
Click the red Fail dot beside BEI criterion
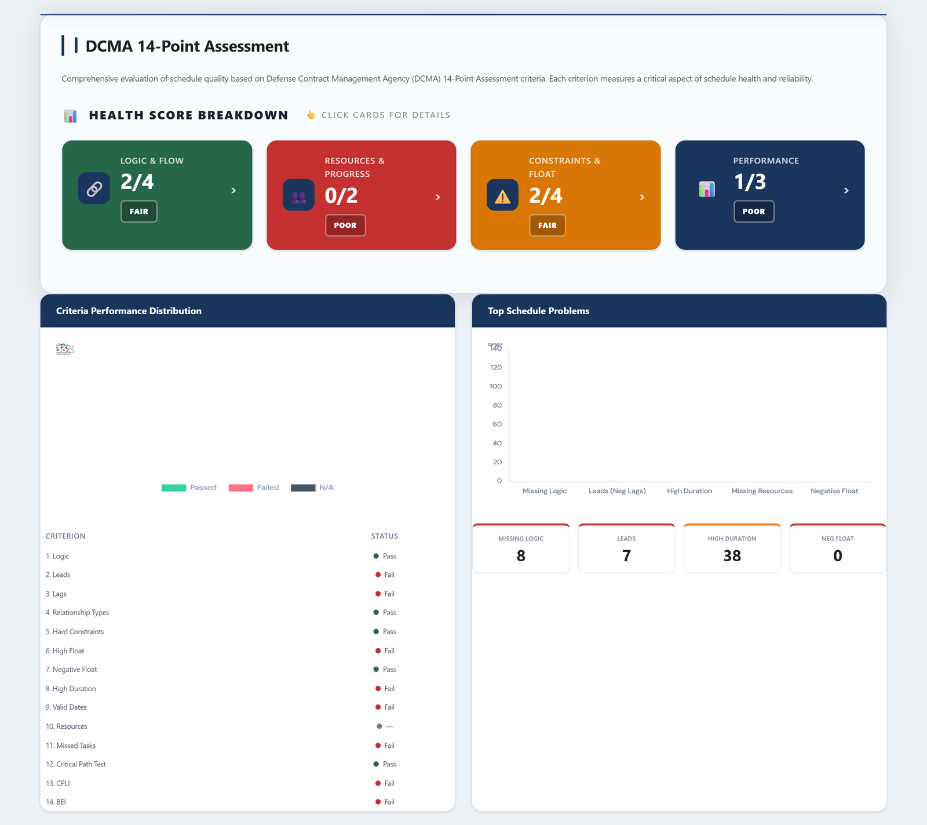click(378, 802)
